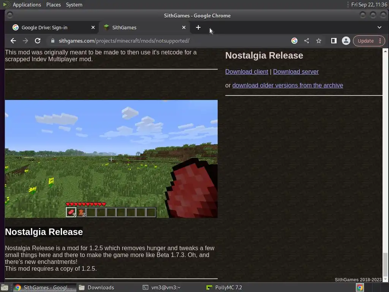
Task: Click the show desktop icon in taskbar
Action: [5, 288]
